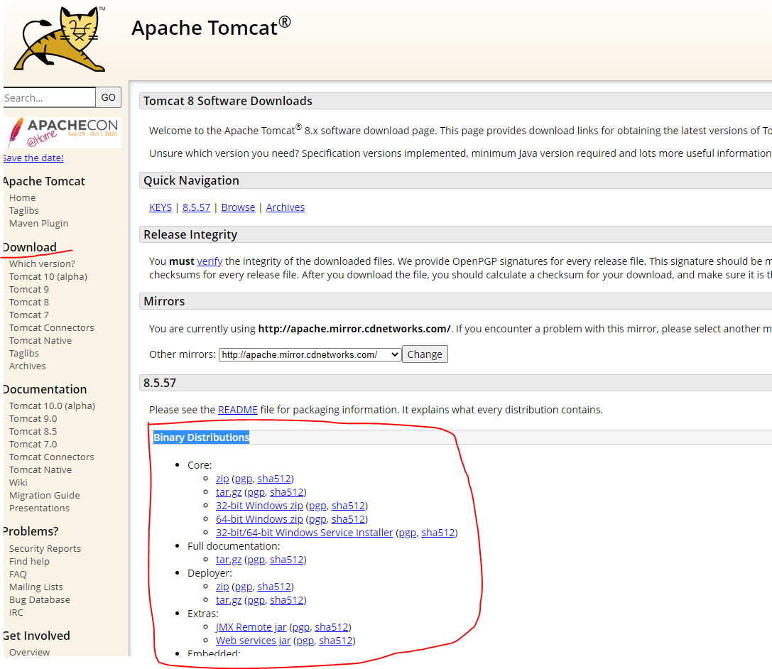Open Migration Guide sidebar link
The image size is (772, 669).
44,495
